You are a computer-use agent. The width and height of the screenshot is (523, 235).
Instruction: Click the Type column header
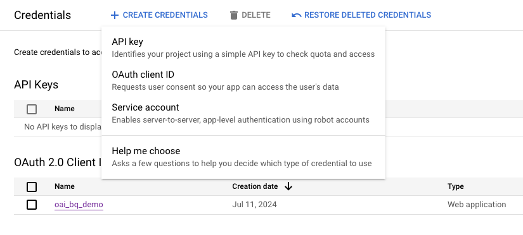[456, 186]
